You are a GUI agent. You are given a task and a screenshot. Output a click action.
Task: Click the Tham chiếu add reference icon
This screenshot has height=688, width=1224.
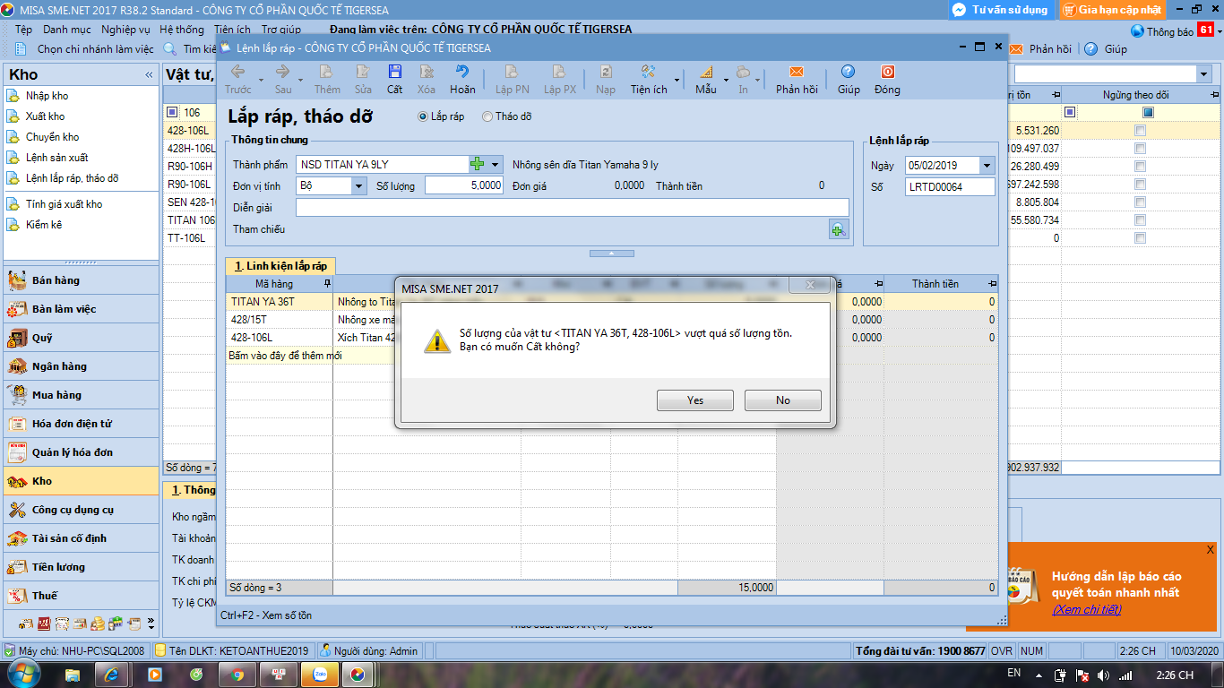tap(838, 230)
